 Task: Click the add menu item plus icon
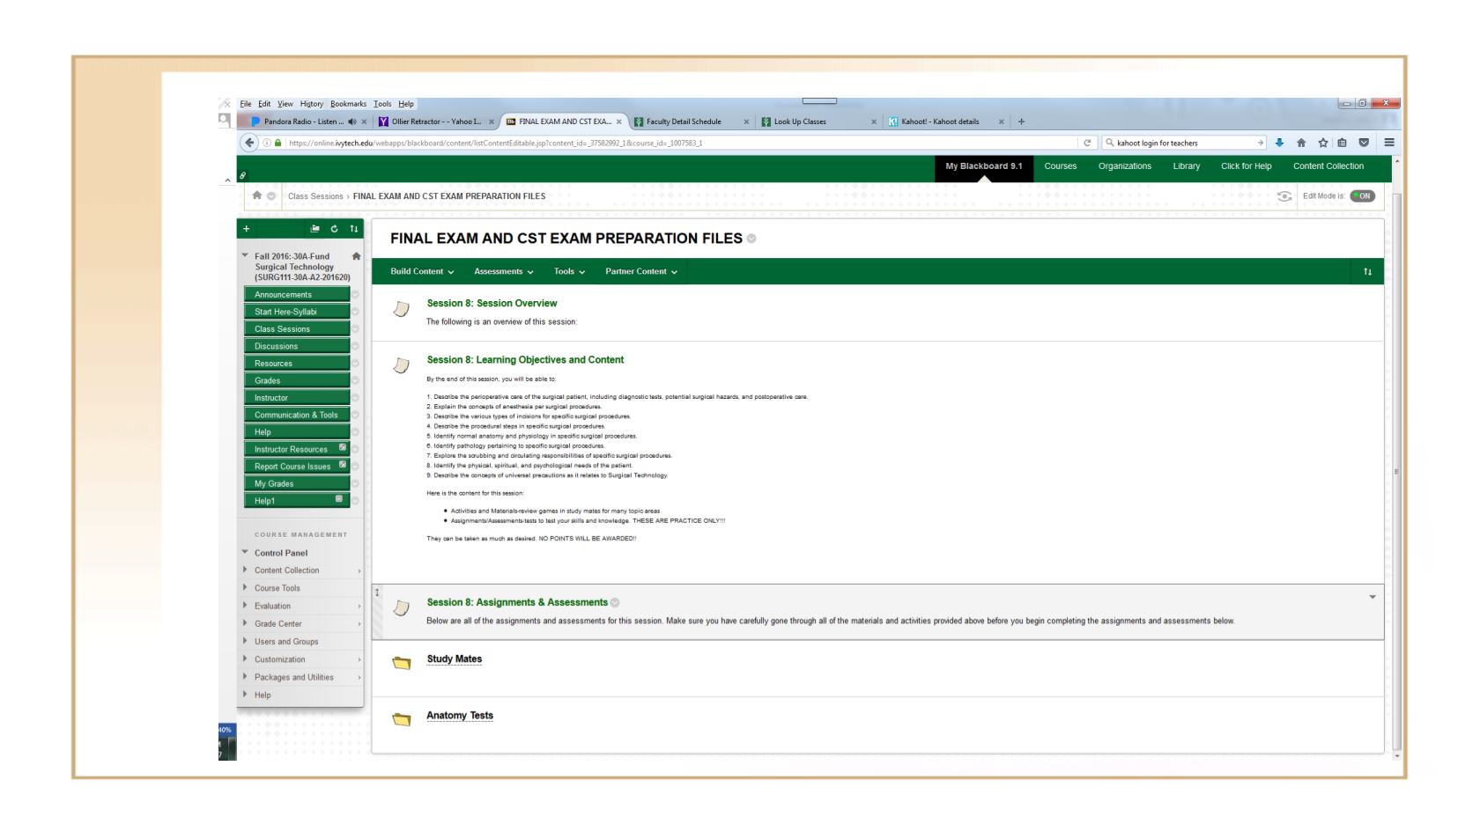247,229
